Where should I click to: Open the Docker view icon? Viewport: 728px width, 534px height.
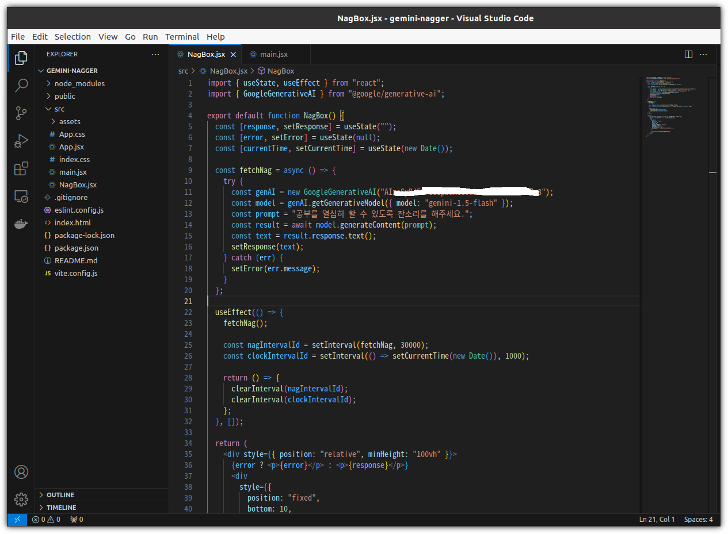click(x=21, y=224)
